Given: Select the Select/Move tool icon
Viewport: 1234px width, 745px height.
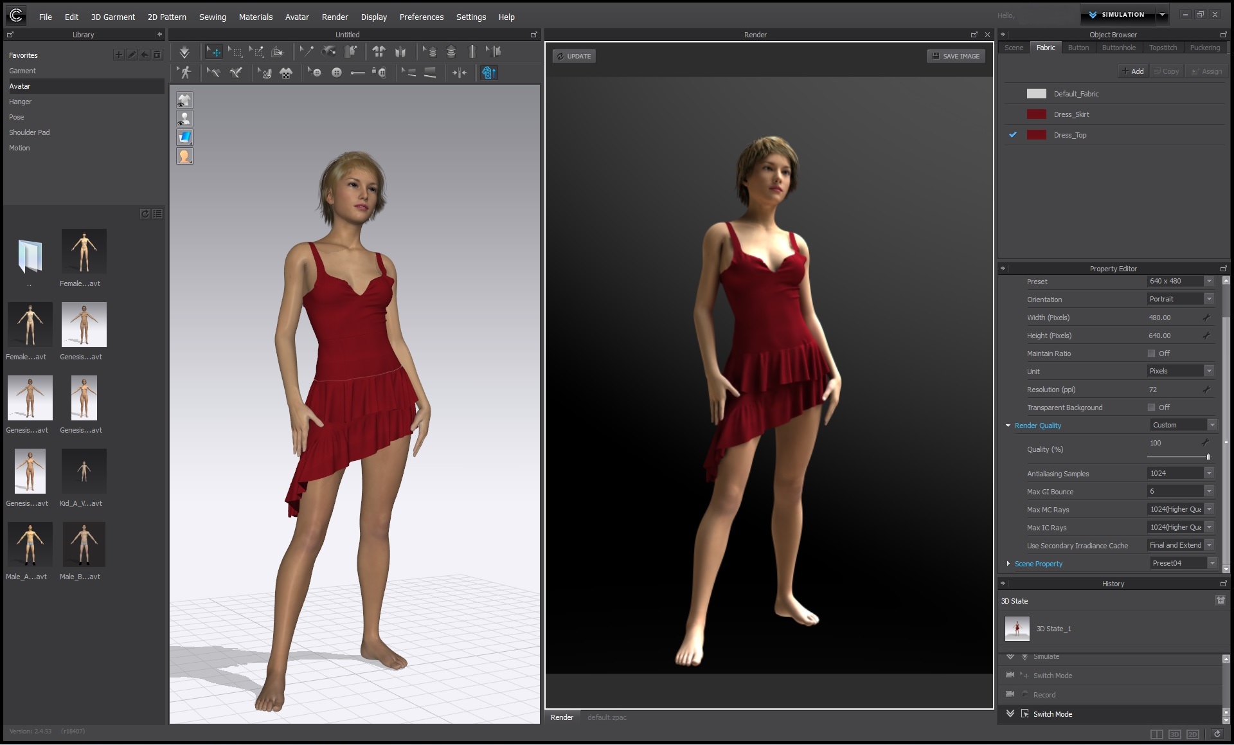Looking at the screenshot, I should (x=214, y=52).
